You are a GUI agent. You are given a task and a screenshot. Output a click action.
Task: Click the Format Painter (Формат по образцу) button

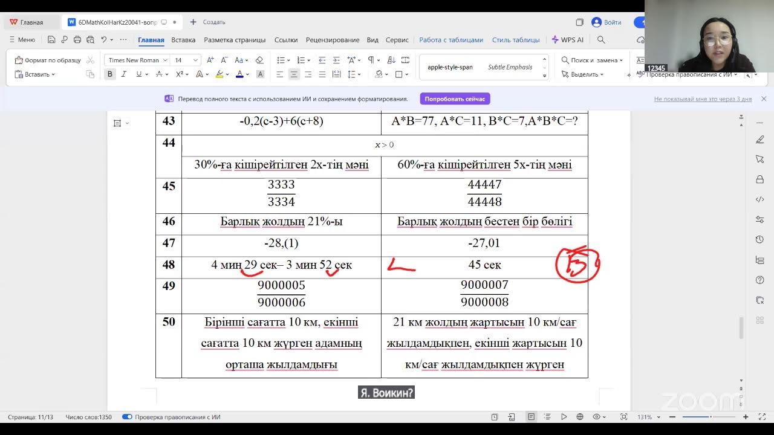pyautogui.click(x=48, y=60)
